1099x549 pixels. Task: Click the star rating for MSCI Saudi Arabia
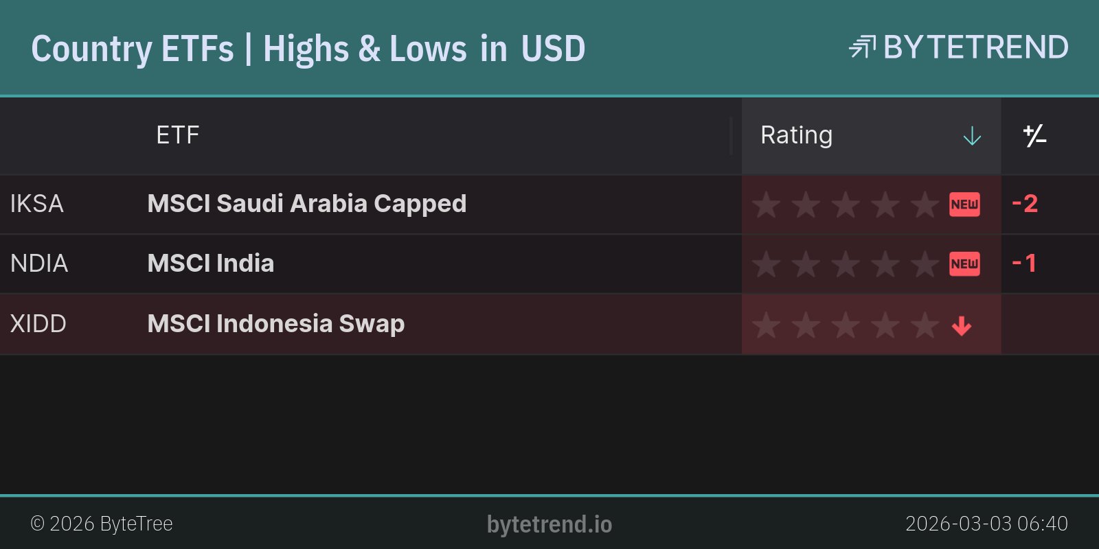pyautogui.click(x=845, y=205)
